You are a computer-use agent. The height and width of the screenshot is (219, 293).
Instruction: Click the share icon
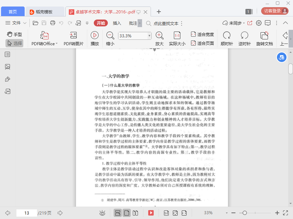tap(250, 23)
